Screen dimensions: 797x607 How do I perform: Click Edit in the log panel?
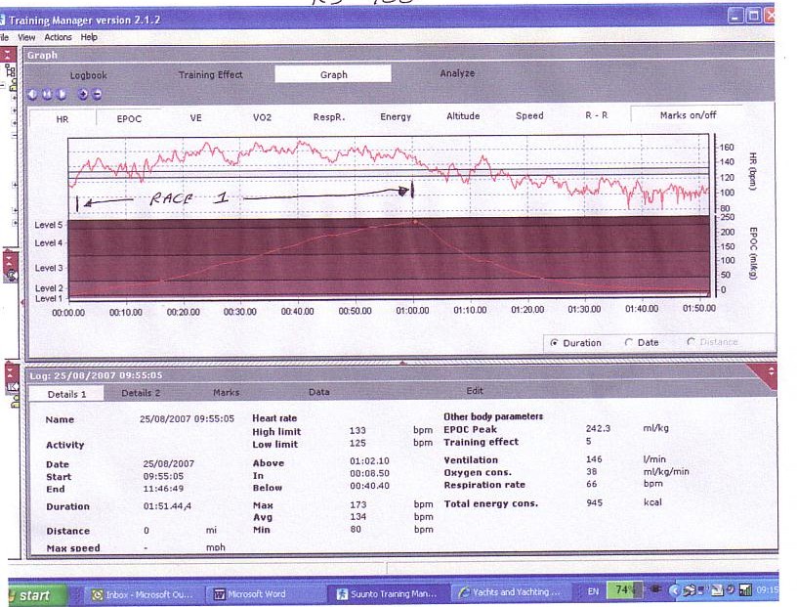(x=475, y=391)
